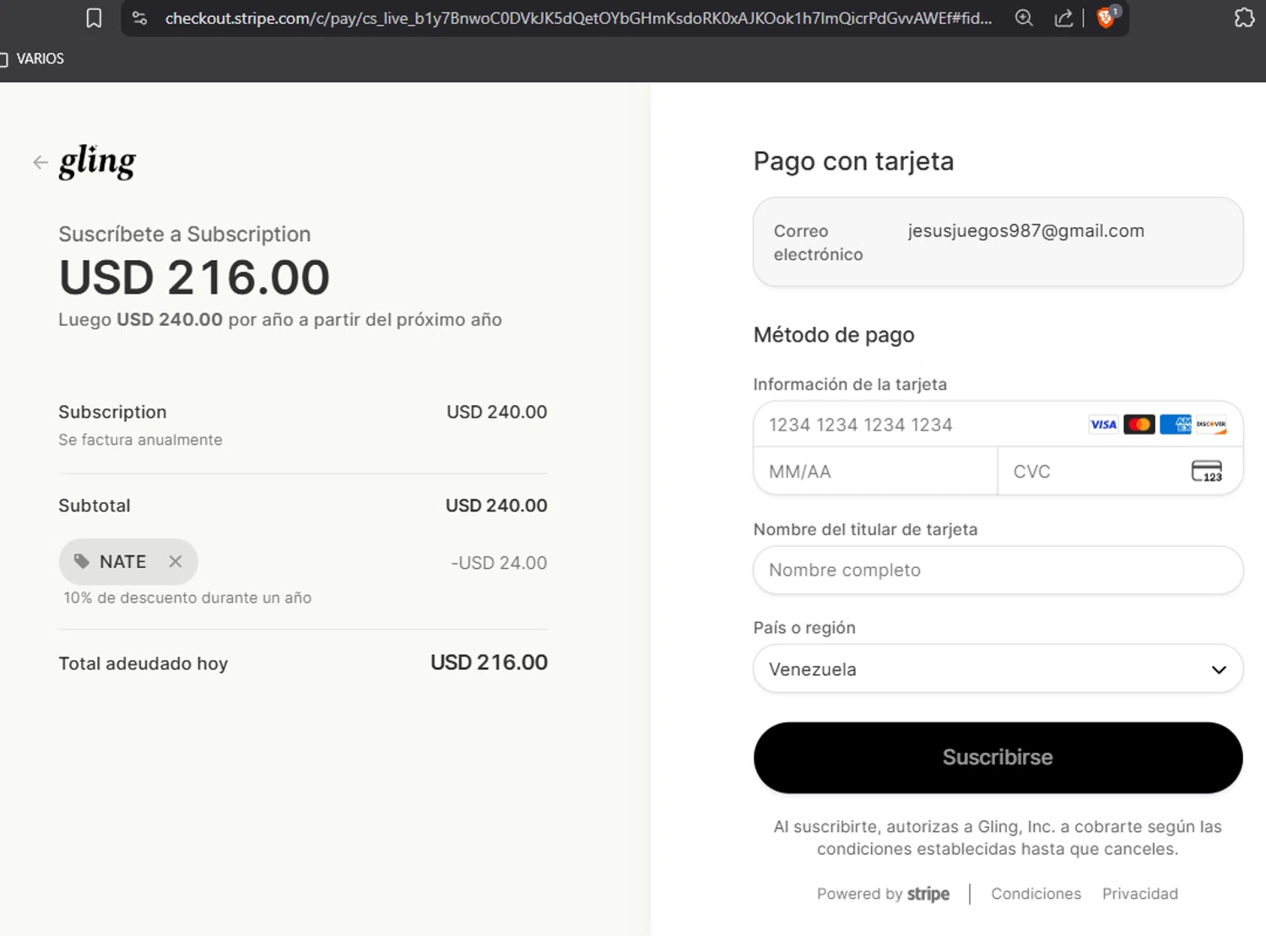Click the Se factura anualmente text
This screenshot has height=936, width=1266.
140,440
